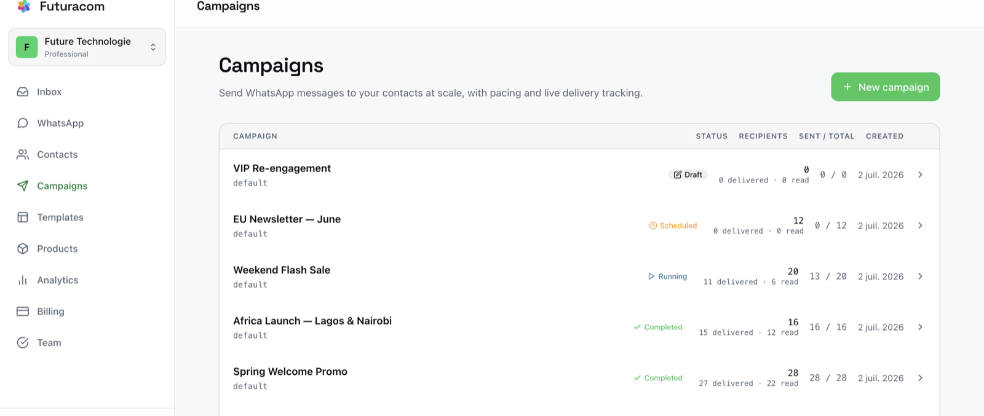Select Analytics menu item label

(x=58, y=280)
